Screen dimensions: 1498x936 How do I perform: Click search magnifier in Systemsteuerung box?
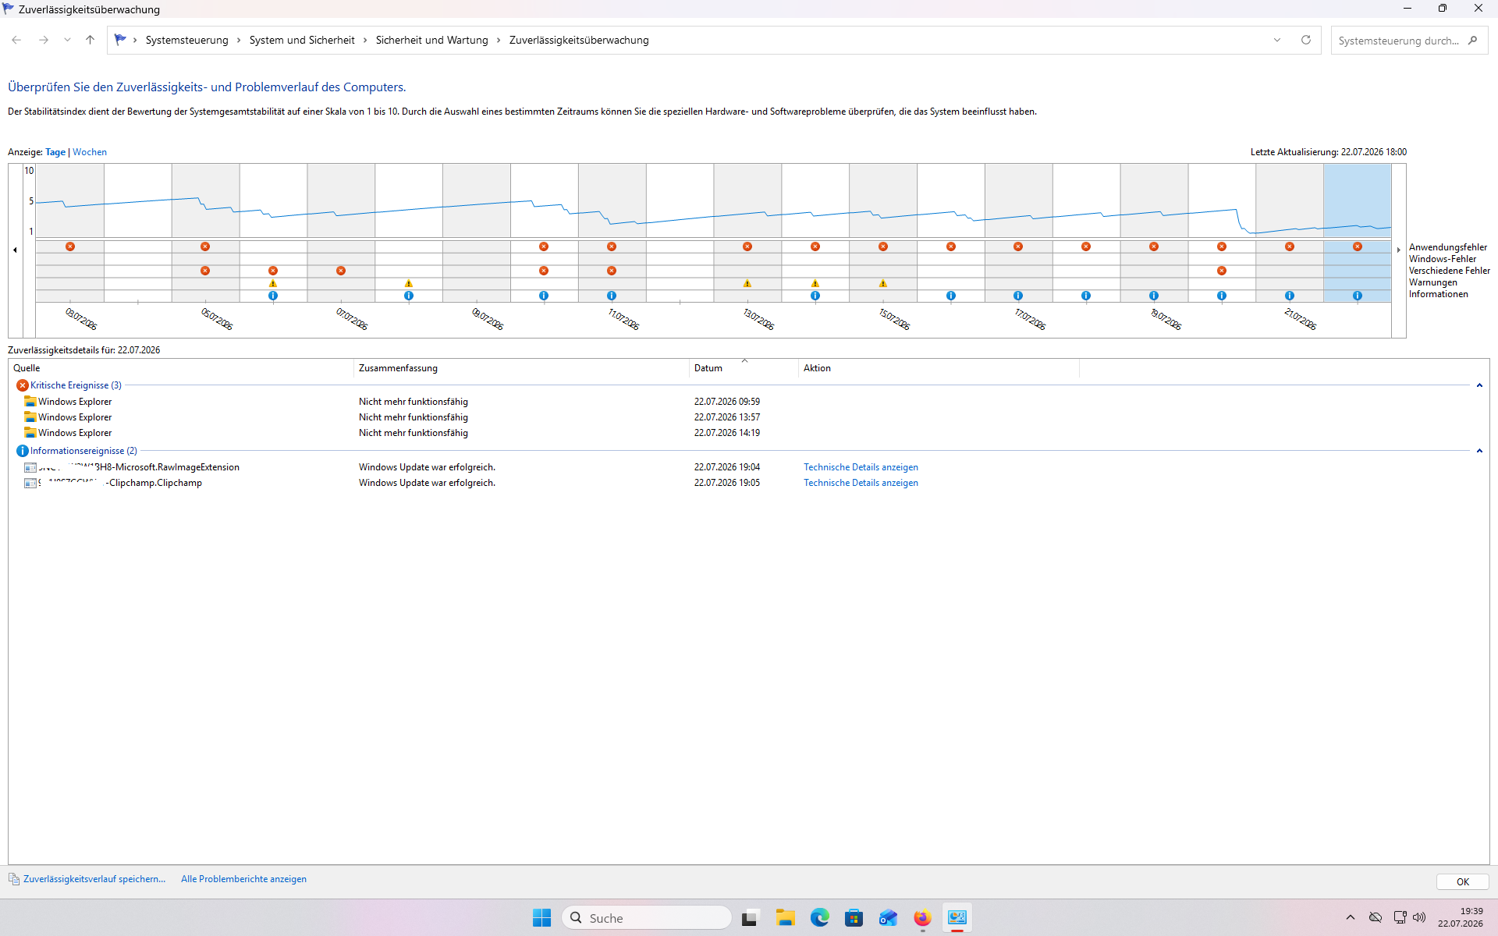pos(1473,41)
